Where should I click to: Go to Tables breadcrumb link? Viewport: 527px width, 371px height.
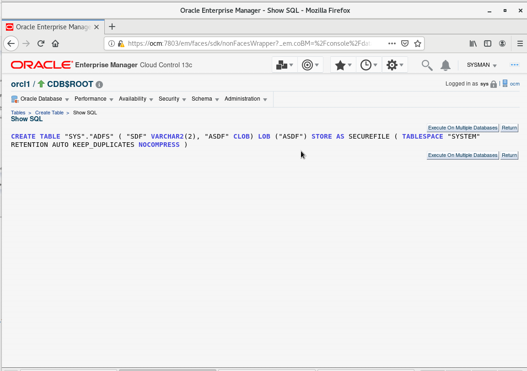(18, 113)
